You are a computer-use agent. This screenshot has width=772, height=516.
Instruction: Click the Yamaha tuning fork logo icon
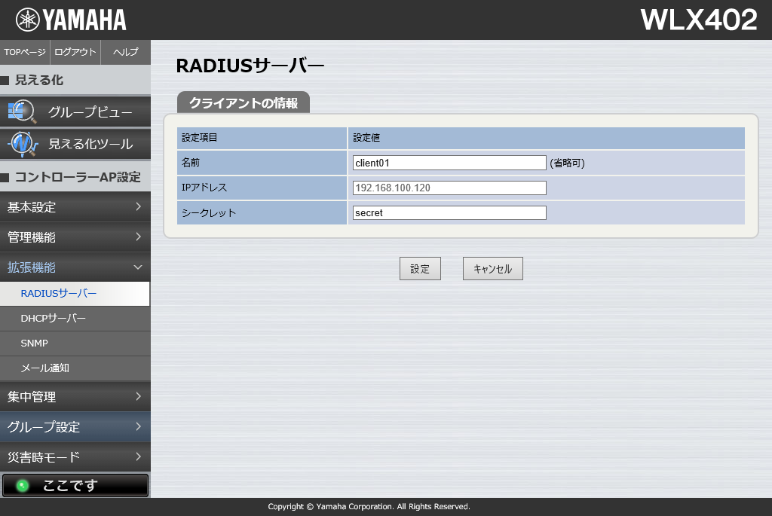click(27, 20)
